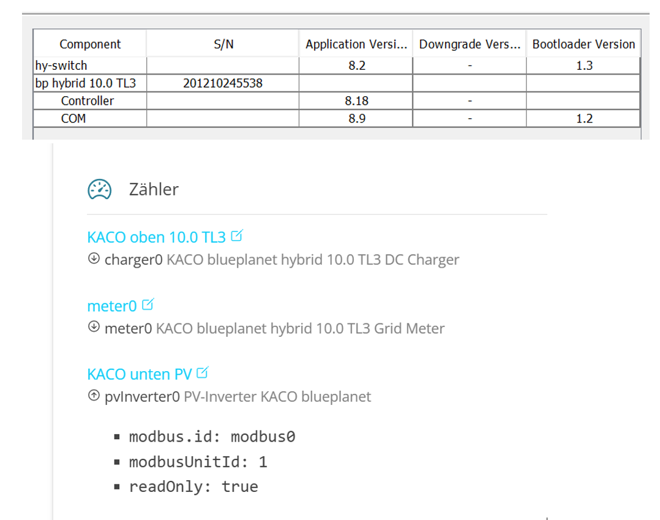Click the Bootloader Version column header
Image resolution: width=660 pixels, height=520 pixels.
click(583, 44)
